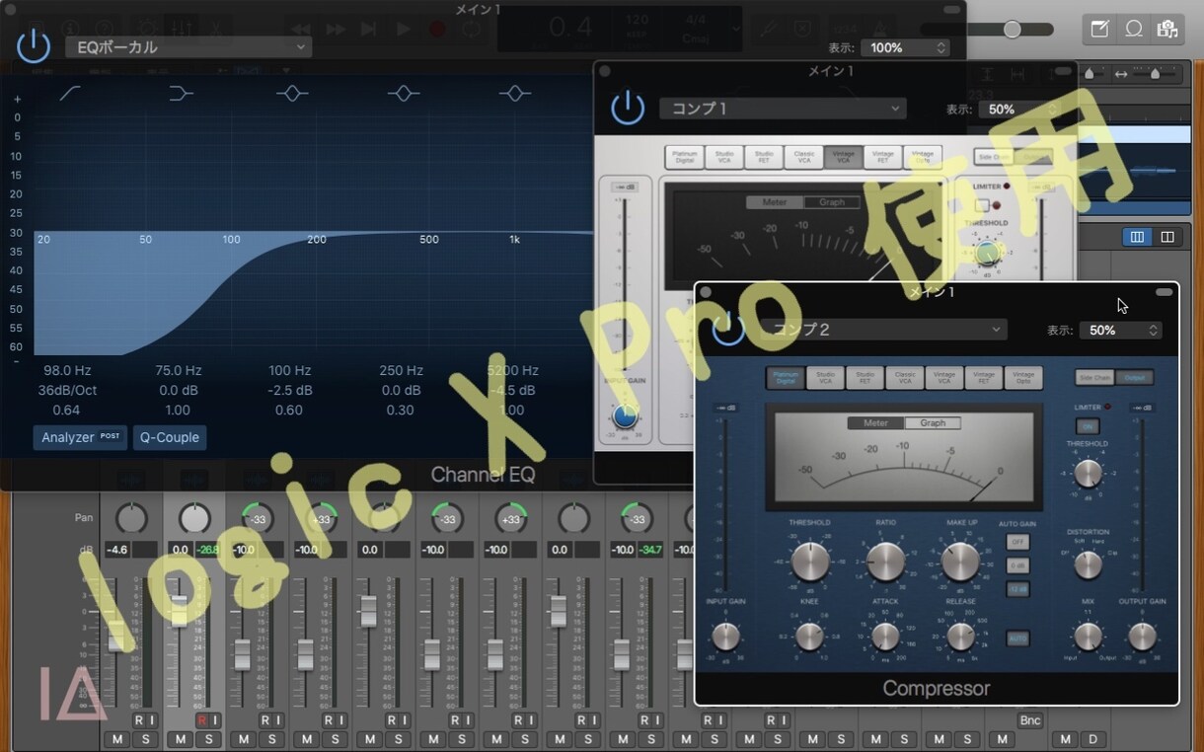The image size is (1204, 752).
Task: Set AUTO GAIN to OFF in コンプ2
Action: (1017, 542)
